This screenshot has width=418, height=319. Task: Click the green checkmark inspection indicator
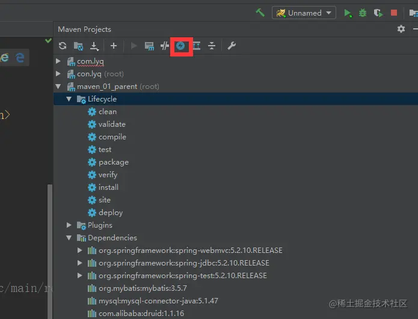pos(48,40)
